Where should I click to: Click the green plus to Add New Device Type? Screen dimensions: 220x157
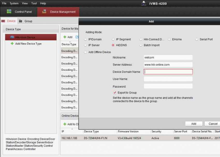(12, 43)
